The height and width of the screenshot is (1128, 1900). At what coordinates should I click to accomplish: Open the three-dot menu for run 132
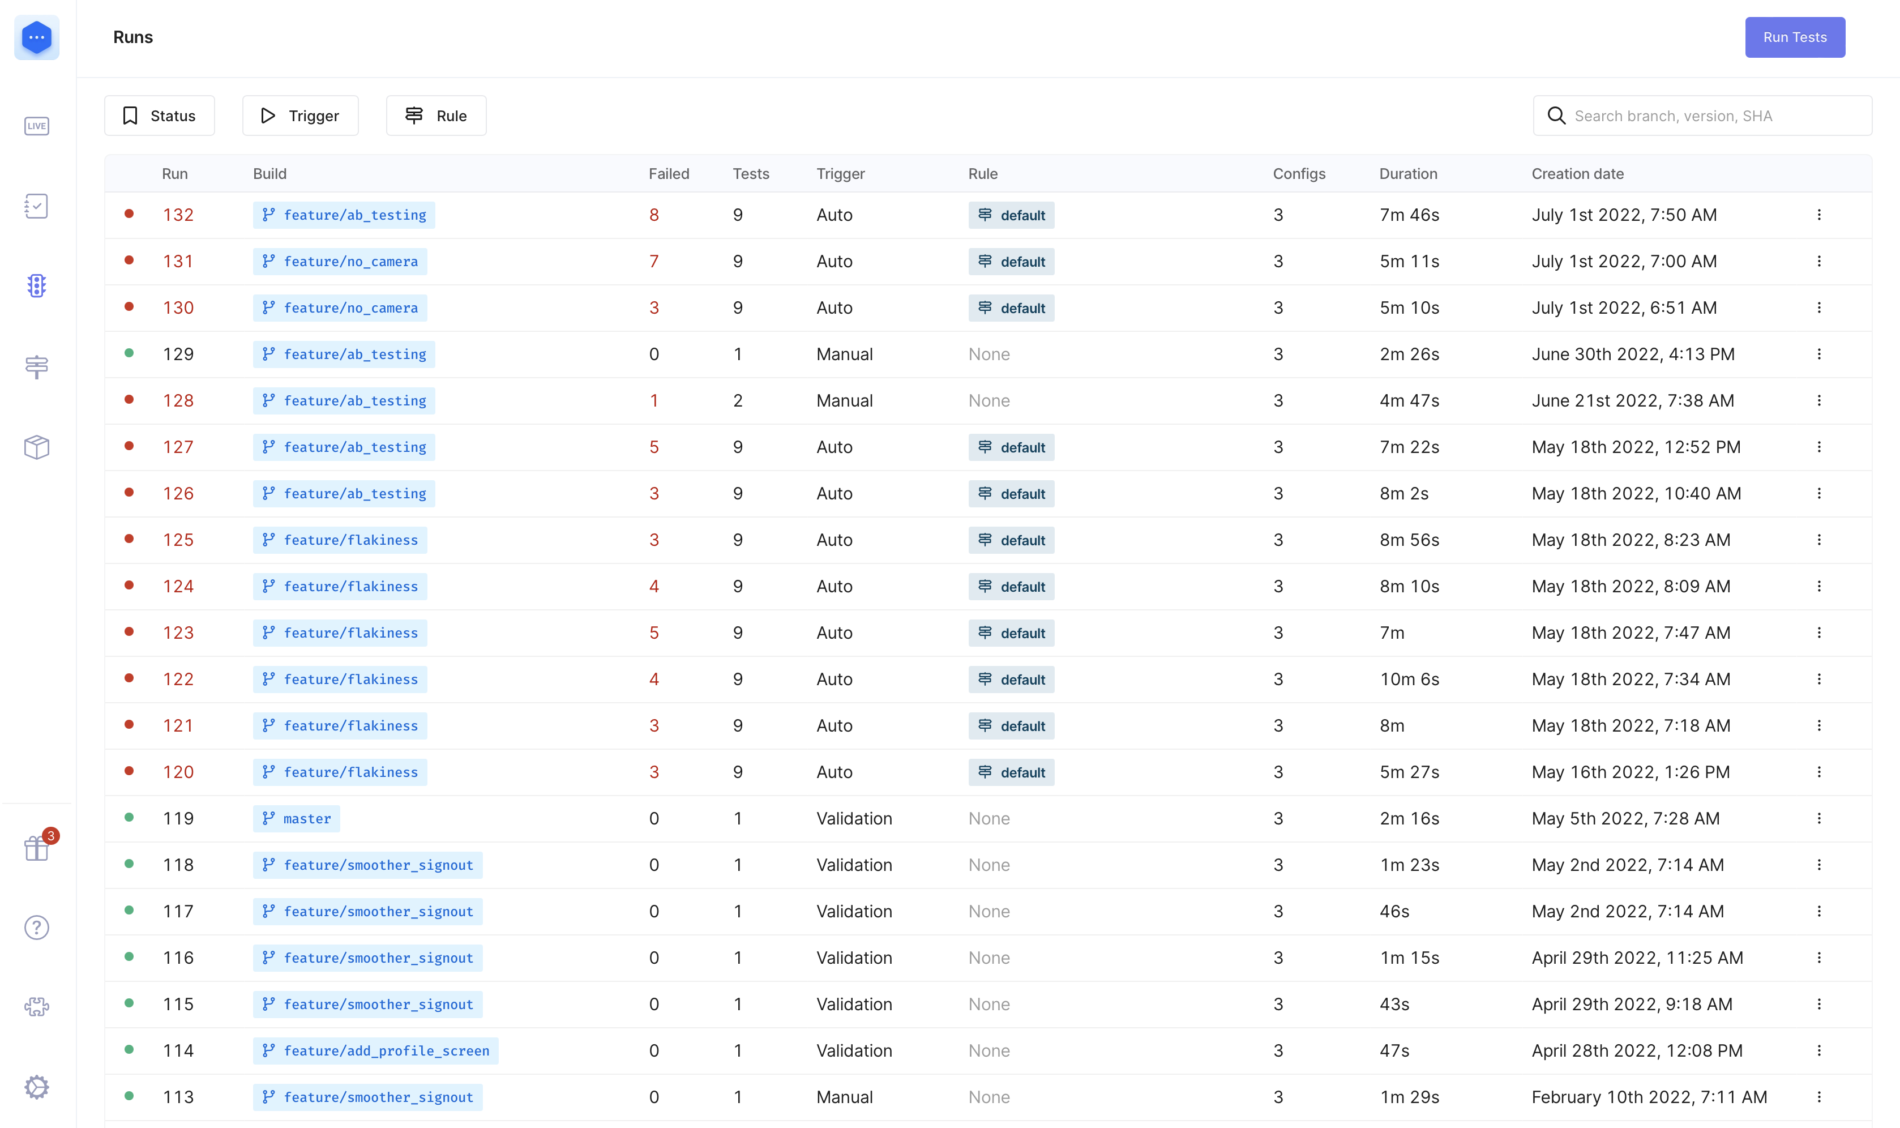pyautogui.click(x=1818, y=215)
